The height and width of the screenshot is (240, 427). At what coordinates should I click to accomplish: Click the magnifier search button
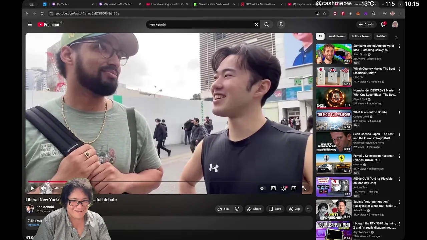point(267,24)
